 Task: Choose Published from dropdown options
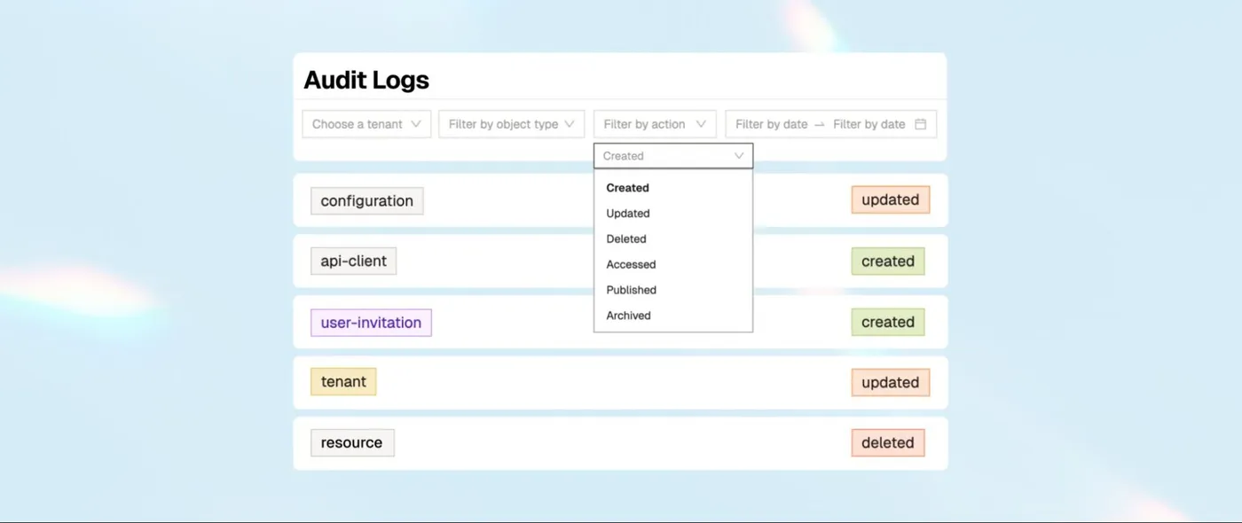(631, 290)
